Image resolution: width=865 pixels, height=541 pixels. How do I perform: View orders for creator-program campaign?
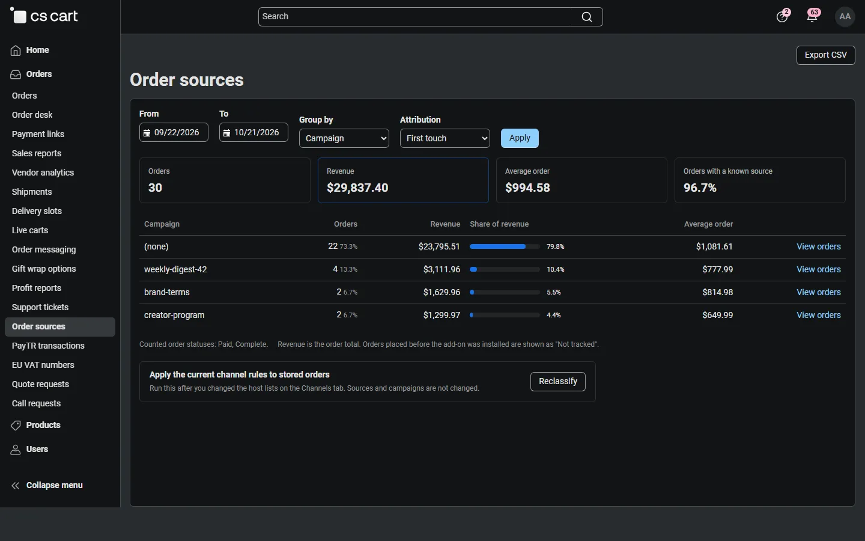pyautogui.click(x=819, y=316)
